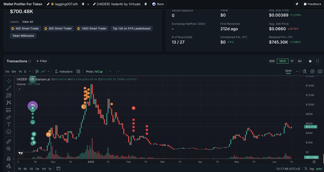Set top toolbar interval to D

[x=25, y=71]
